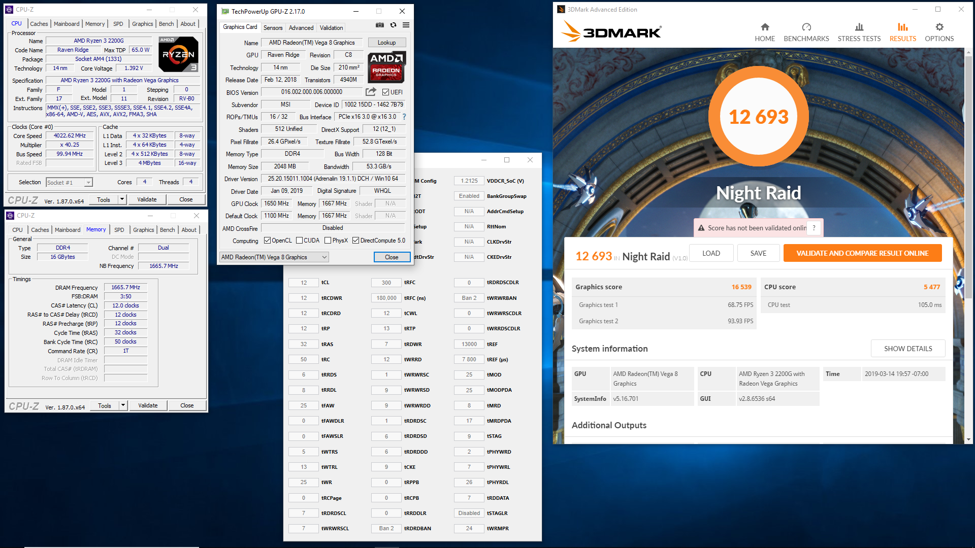Click SHOW DETAILS for system information
Viewport: 975px width, 548px height.
tap(908, 349)
